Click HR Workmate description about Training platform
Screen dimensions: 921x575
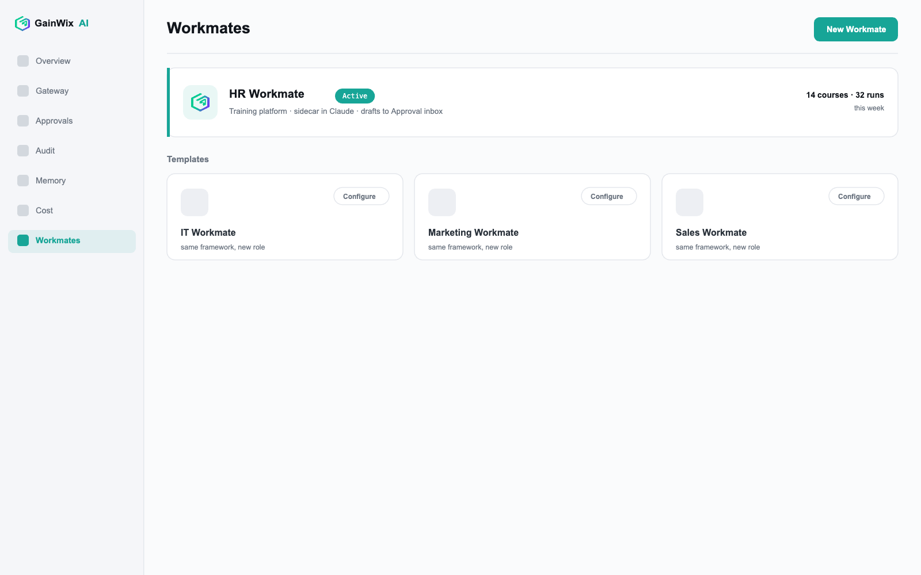click(336, 111)
